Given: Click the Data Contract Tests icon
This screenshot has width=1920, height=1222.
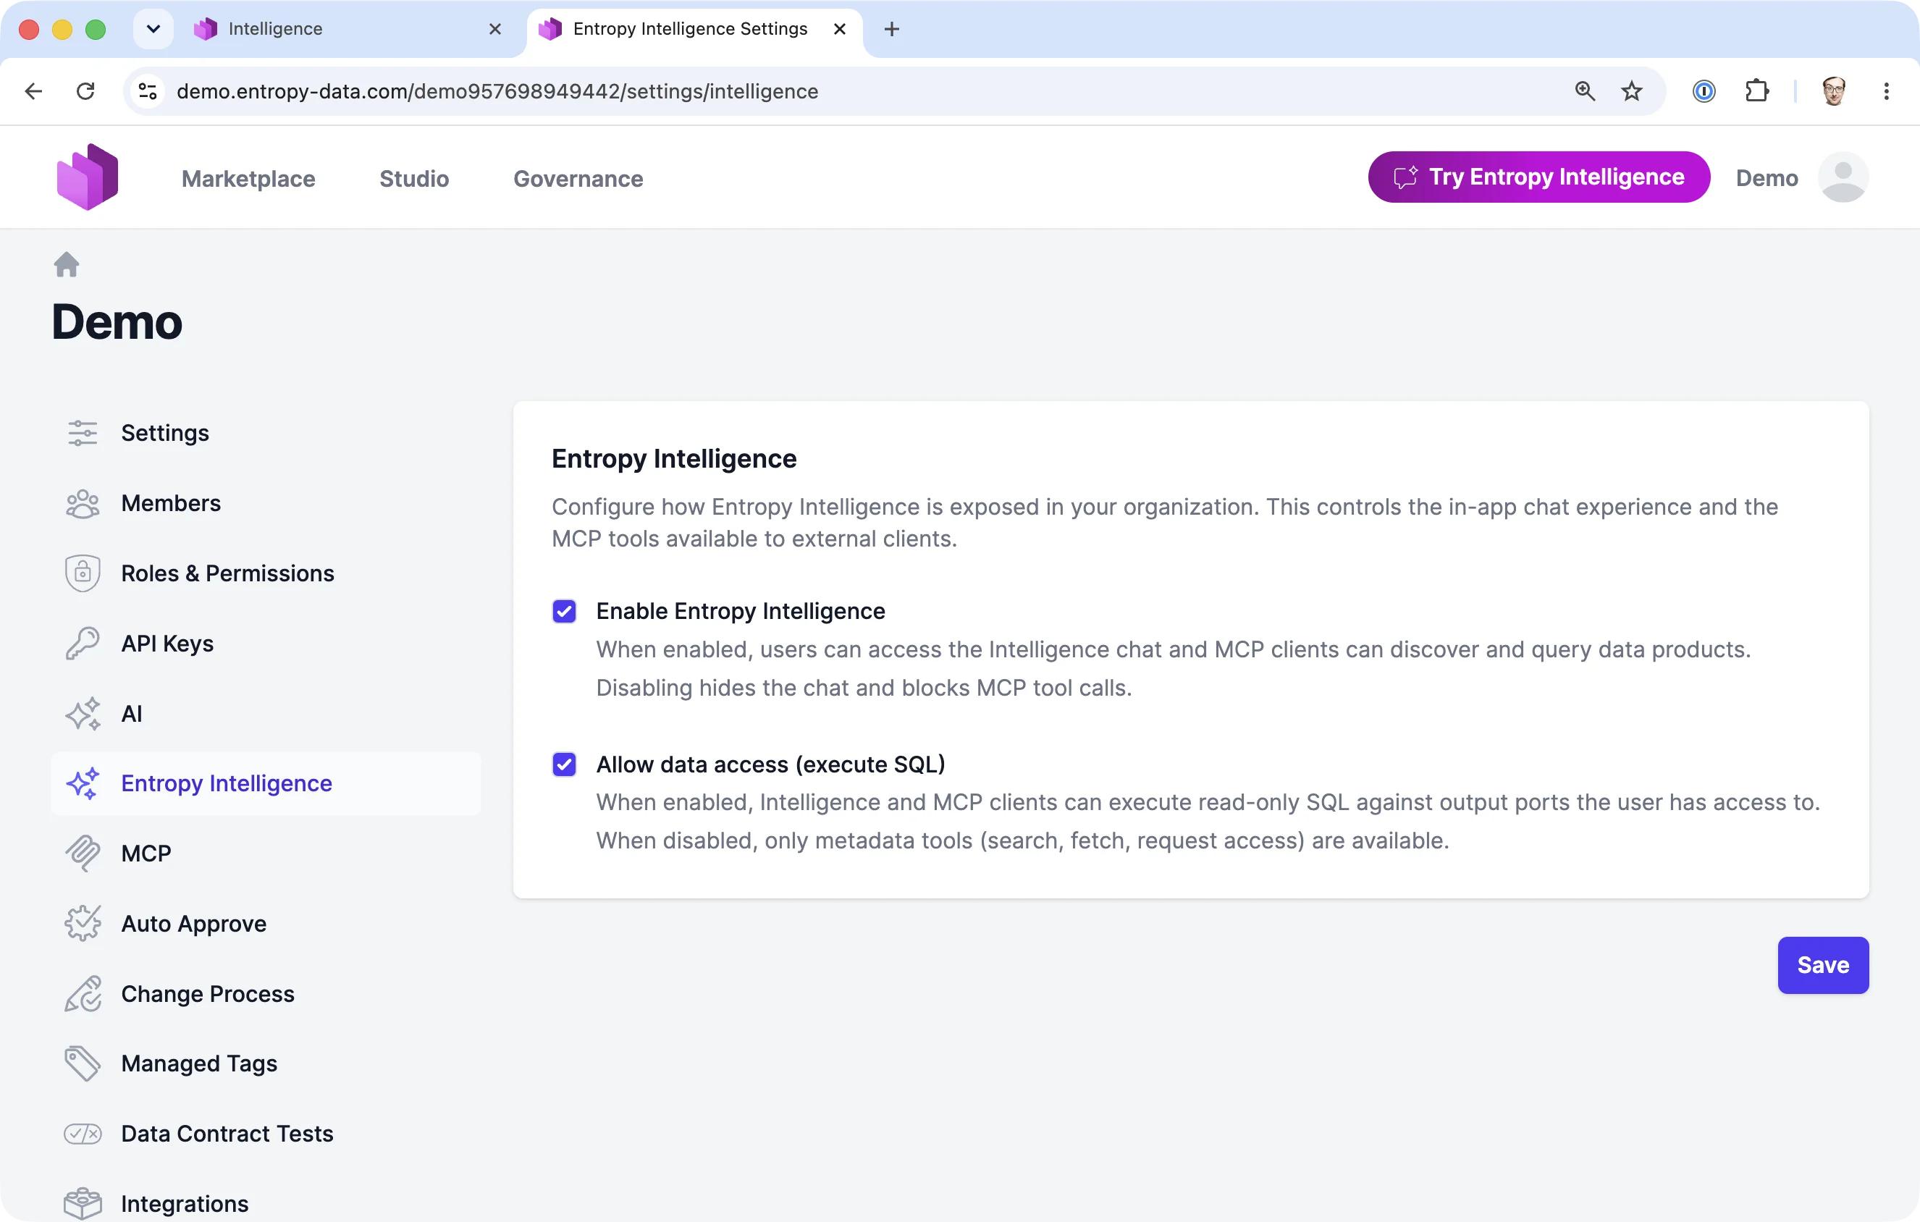Looking at the screenshot, I should tap(82, 1134).
